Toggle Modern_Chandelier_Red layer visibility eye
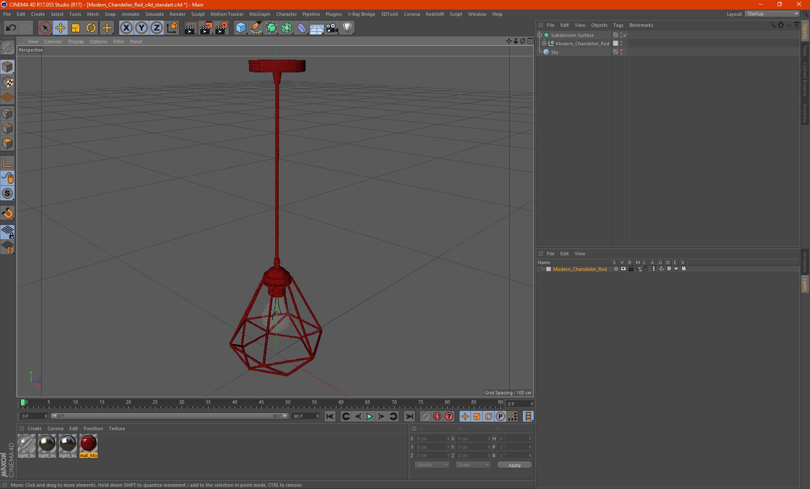Image resolution: width=810 pixels, height=489 pixels. (x=623, y=269)
